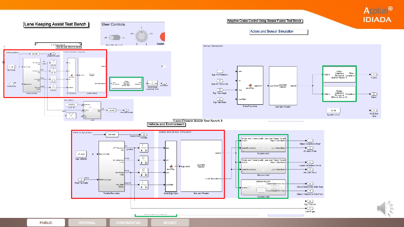The width and height of the screenshot is (404, 227).
Task: Select the Driver Steering Angle outport
Action: pyautogui.click(x=126, y=110)
